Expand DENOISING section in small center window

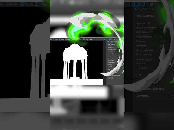click(x=107, y=78)
